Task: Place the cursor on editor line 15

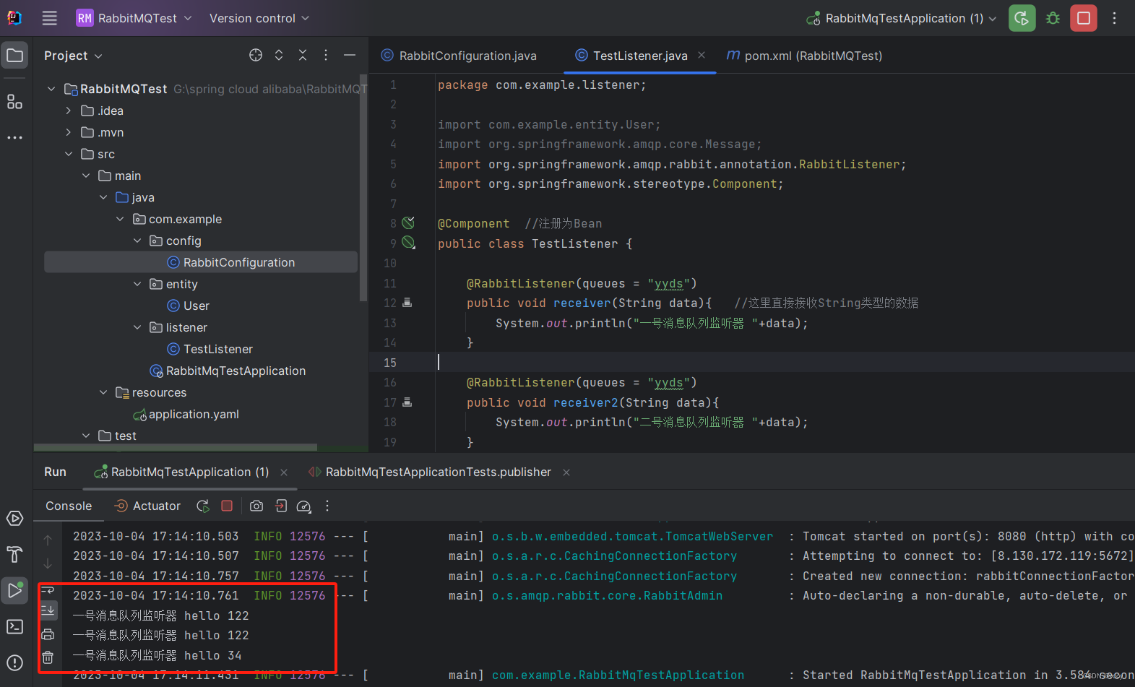Action: click(751, 363)
